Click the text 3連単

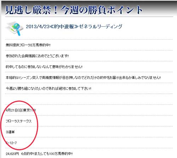(10, 132)
